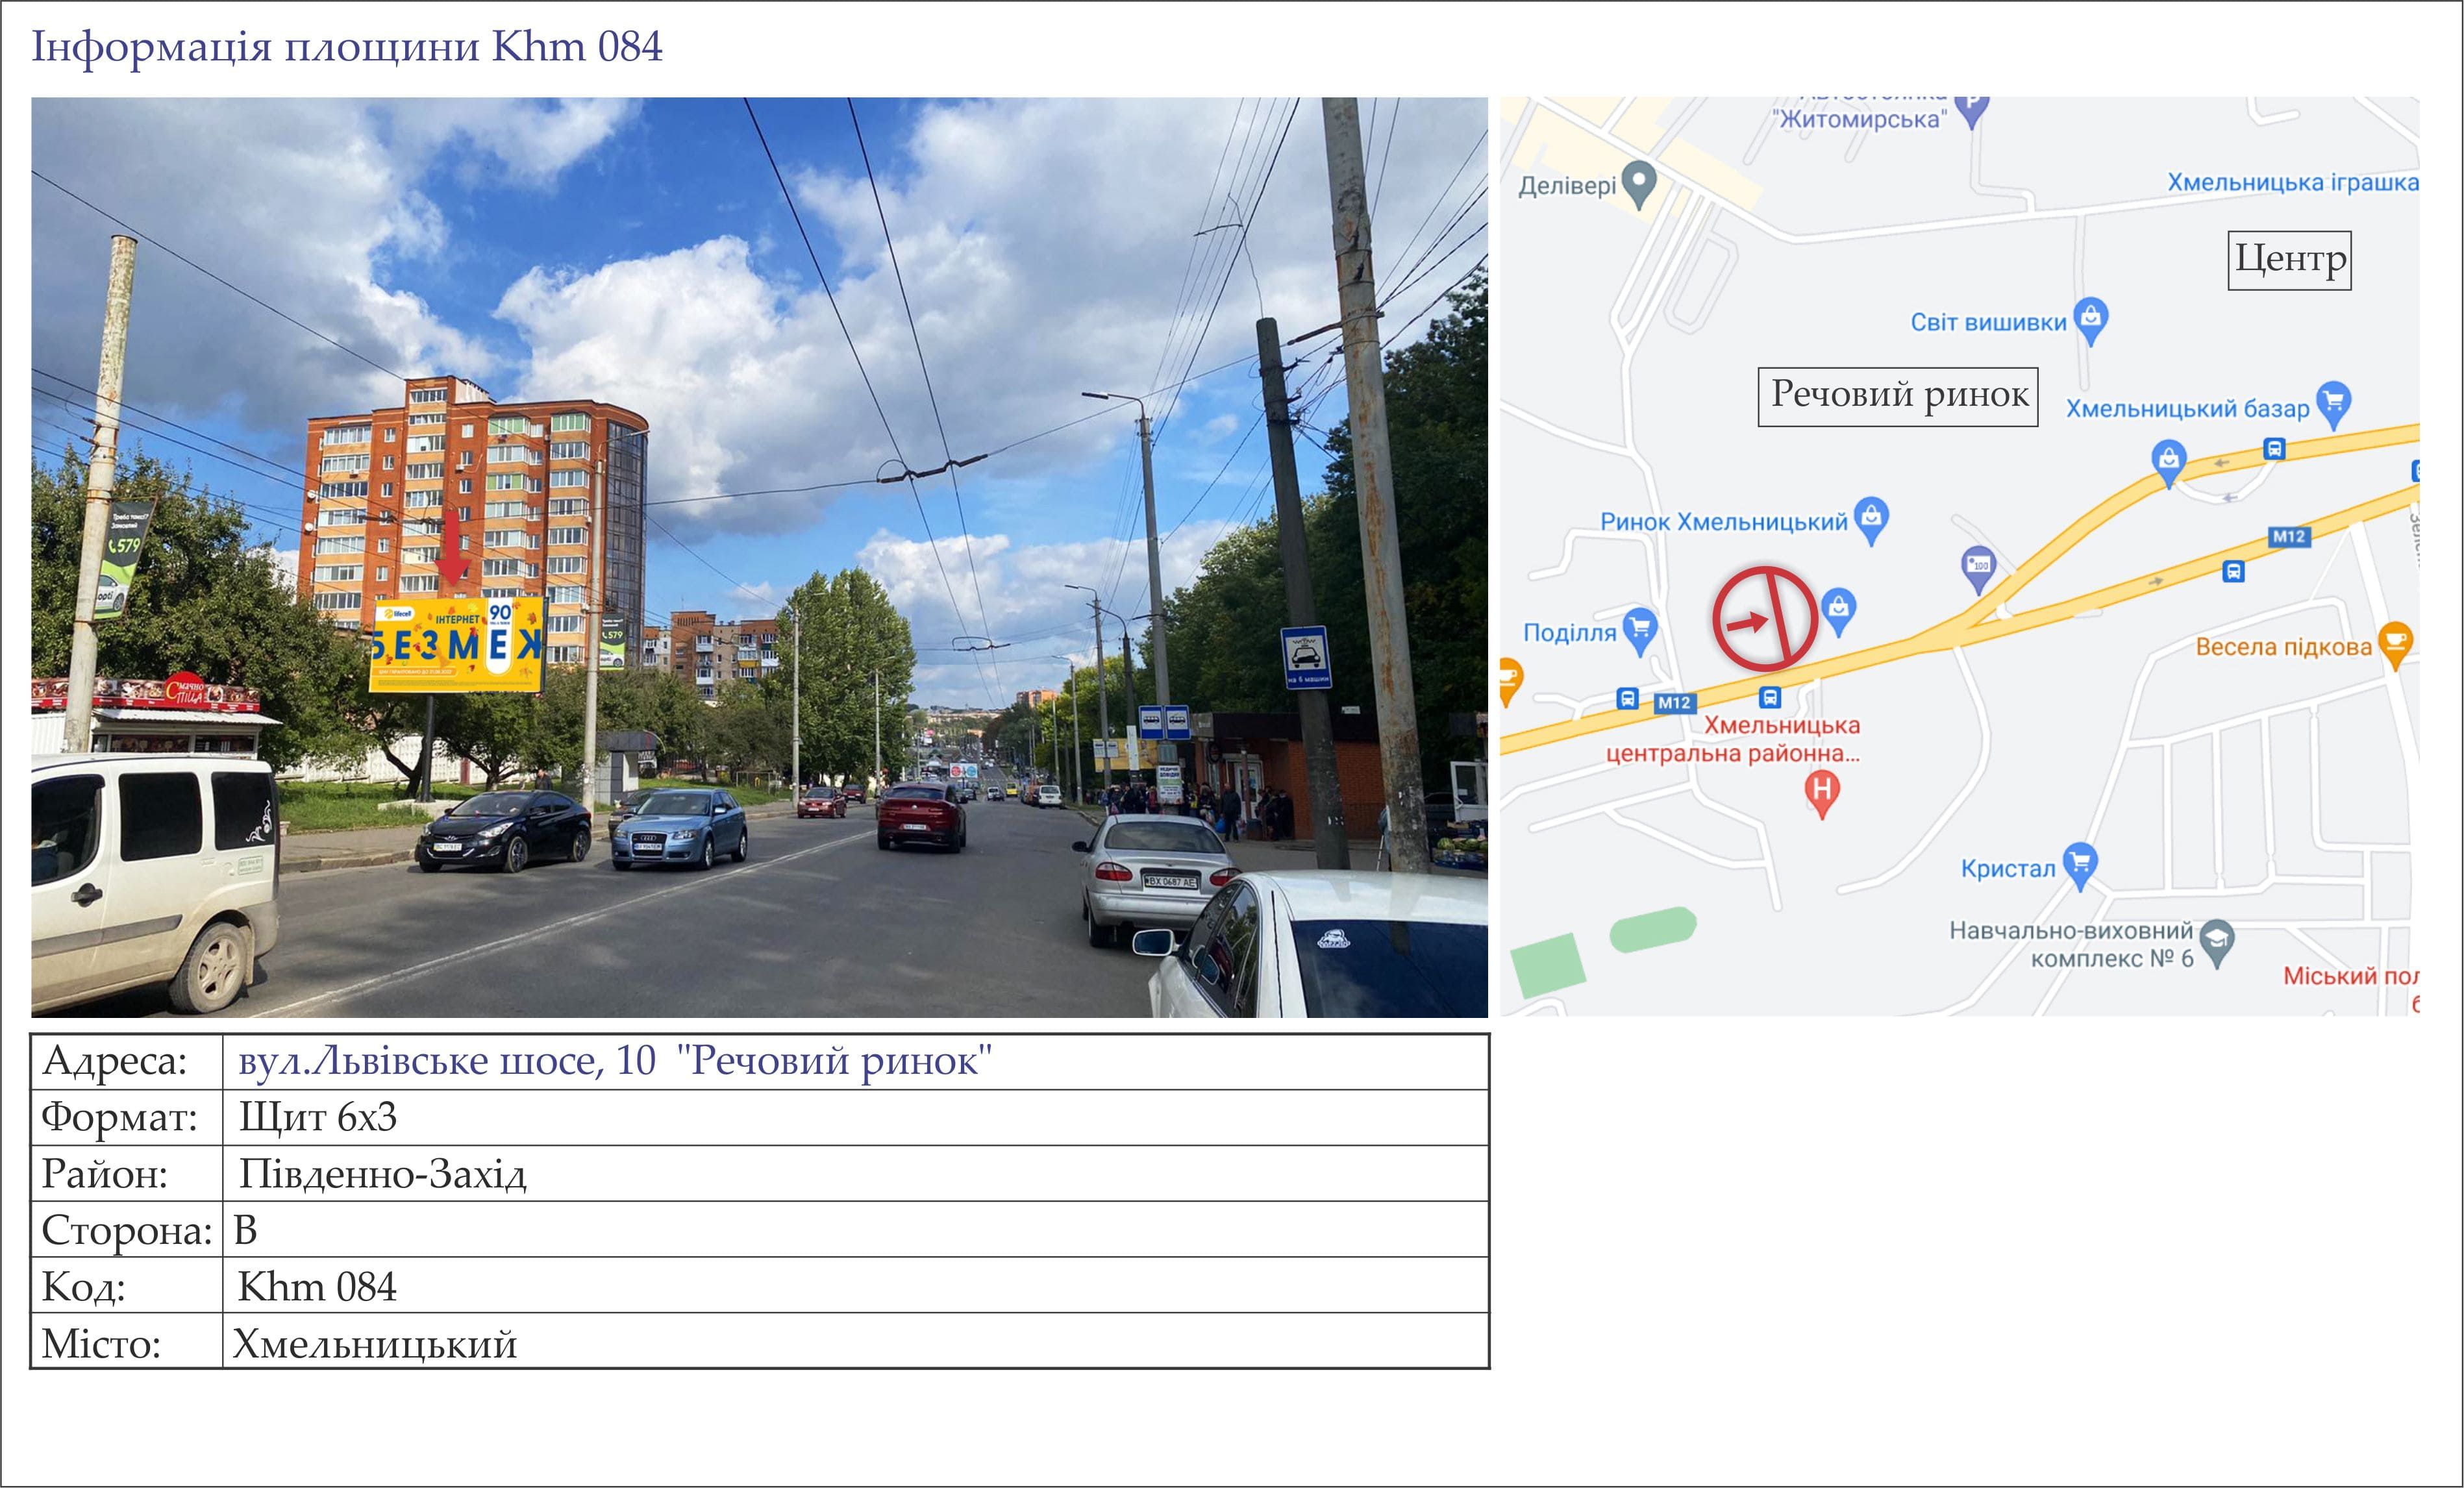Click the title Інформація площини Khm 084

coord(347,47)
